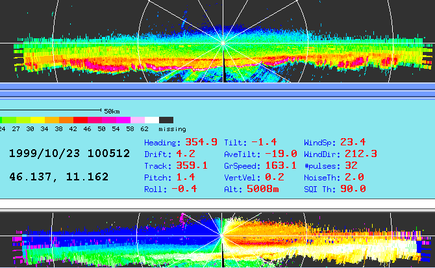Screen dimensions: 435x268
Task: Click the timestamp 1999/10/23 100512
Action: coord(69,154)
